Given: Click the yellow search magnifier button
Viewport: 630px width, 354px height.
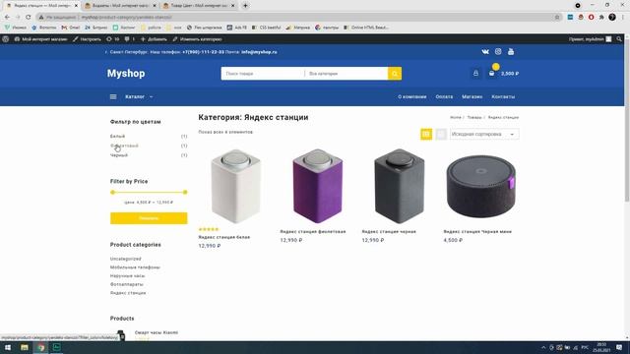Looking at the screenshot, I should pos(395,74).
